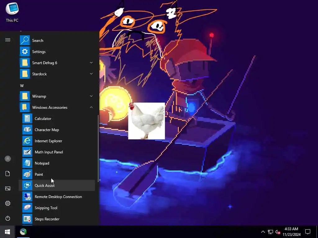Click the W letter group header
Image resolution: width=318 pixels, height=238 pixels.
22,86
